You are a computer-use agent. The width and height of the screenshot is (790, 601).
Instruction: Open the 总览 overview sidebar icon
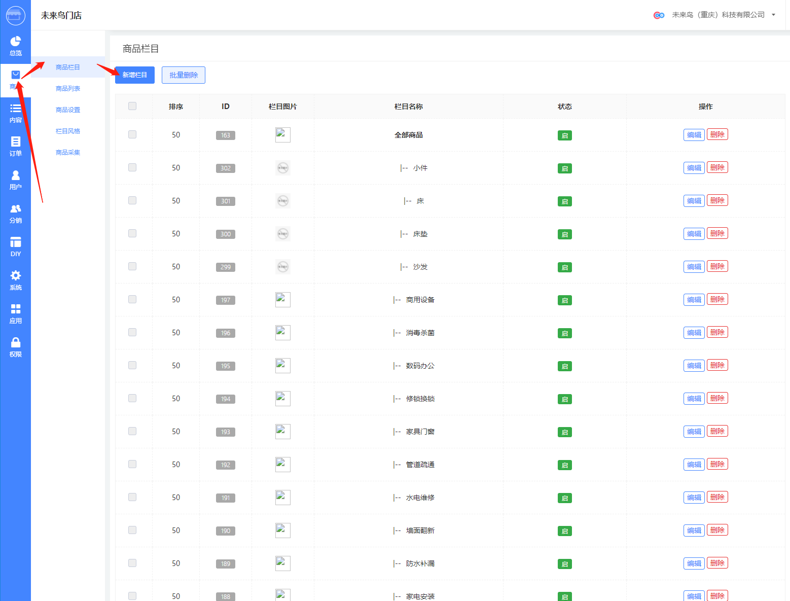pos(15,46)
